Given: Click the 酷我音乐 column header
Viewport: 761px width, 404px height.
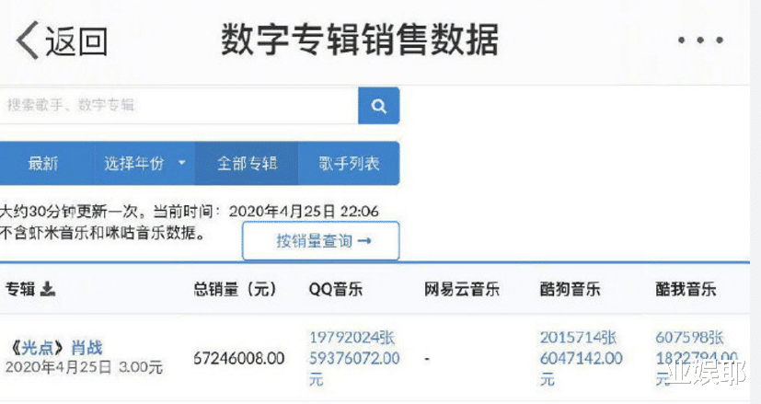Looking at the screenshot, I should click(686, 289).
